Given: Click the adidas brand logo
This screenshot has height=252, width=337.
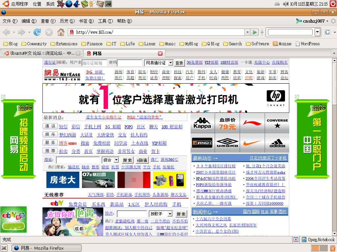Looking at the screenshot, I should [x=277, y=143].
